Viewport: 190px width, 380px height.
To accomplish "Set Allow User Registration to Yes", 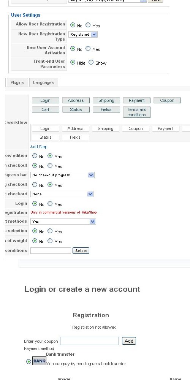I will point(88,25).
